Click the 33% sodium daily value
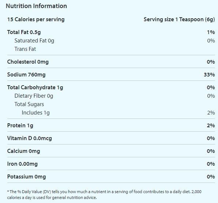The height and width of the screenshot is (203, 218). coord(209,75)
